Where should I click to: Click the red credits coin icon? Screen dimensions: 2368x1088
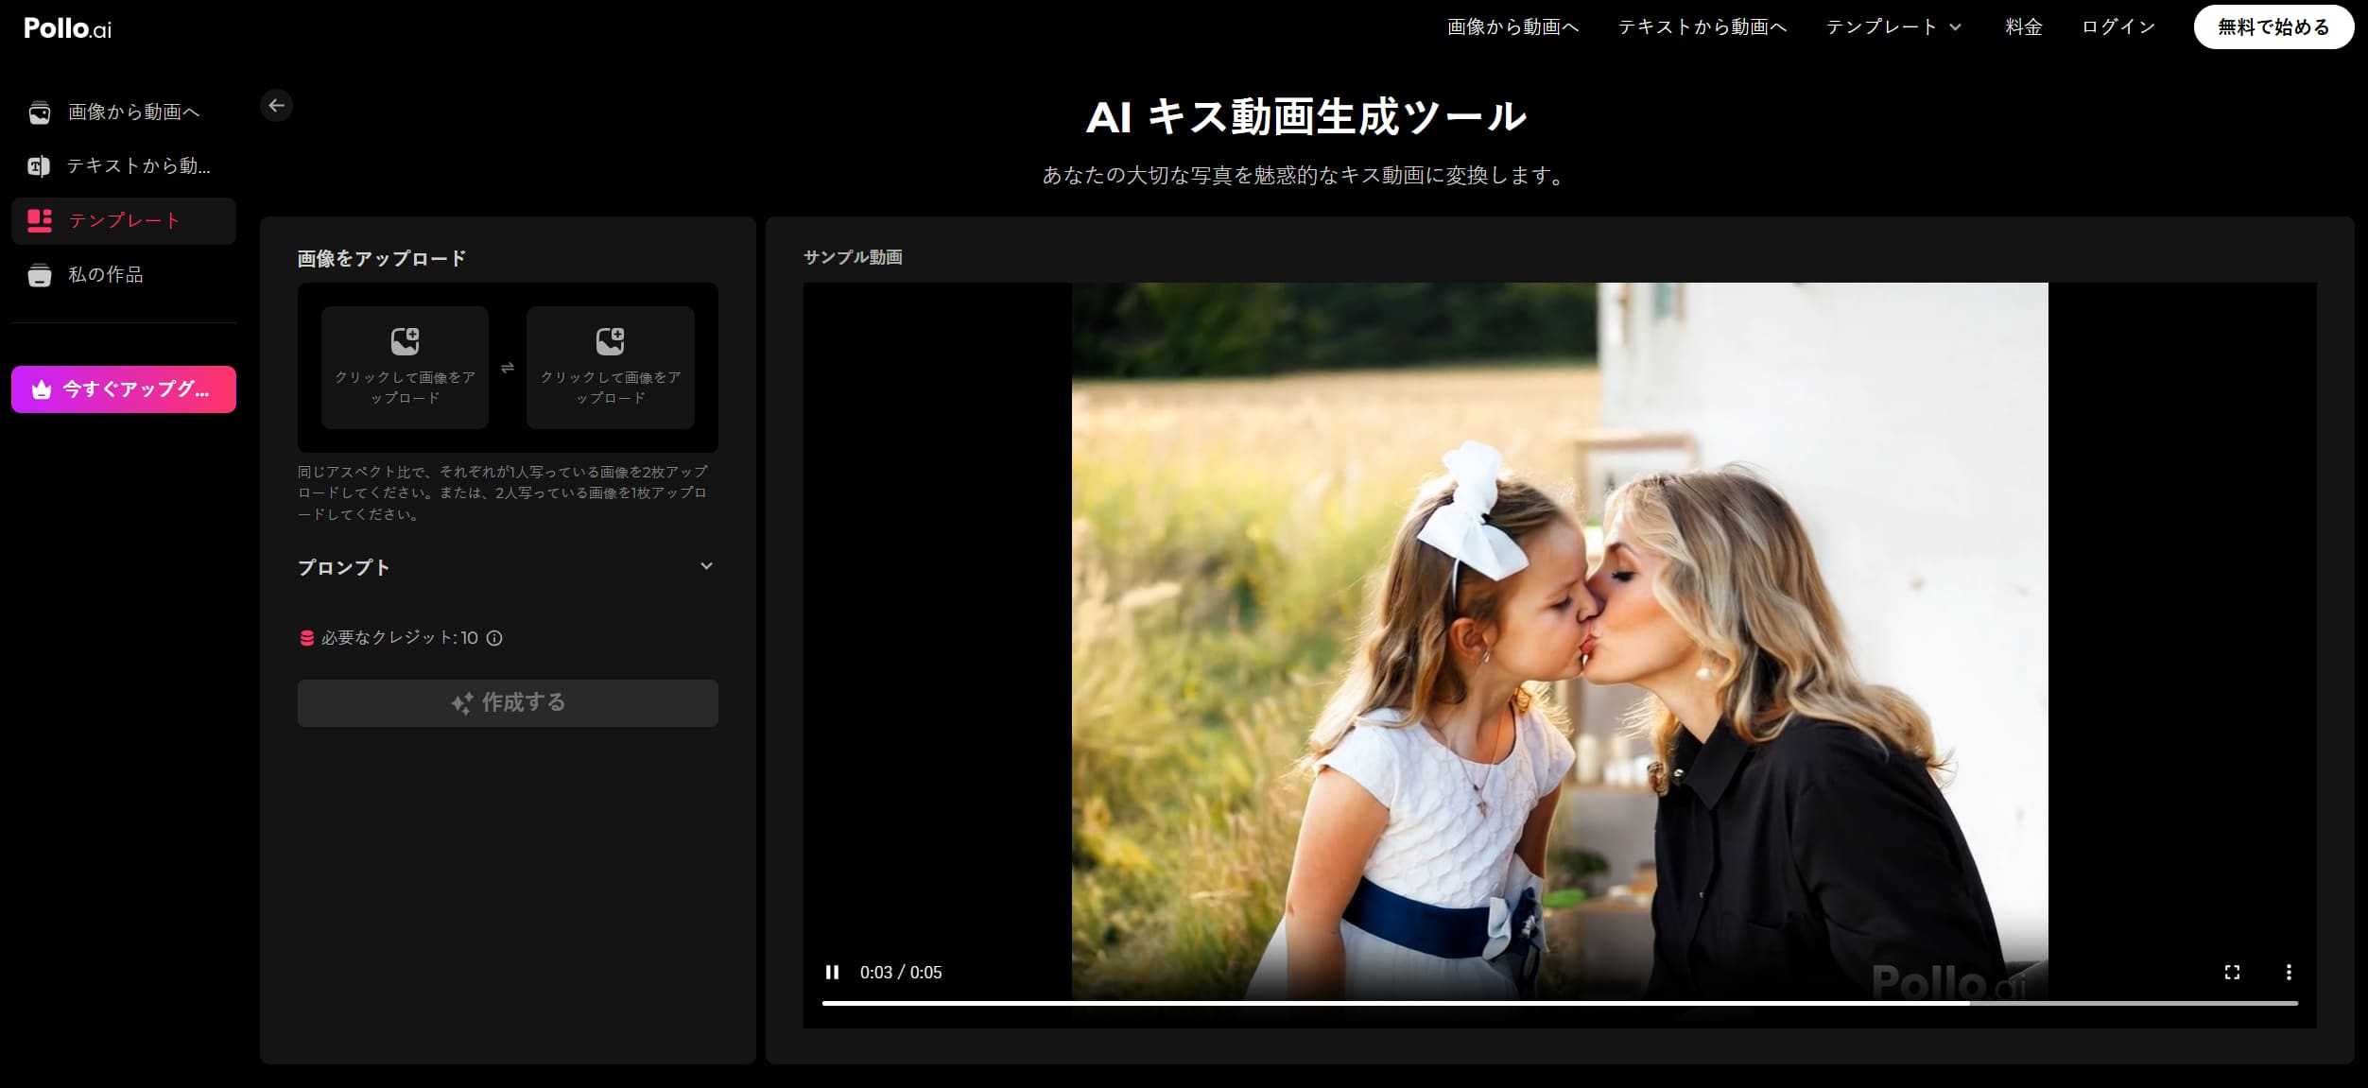[306, 638]
